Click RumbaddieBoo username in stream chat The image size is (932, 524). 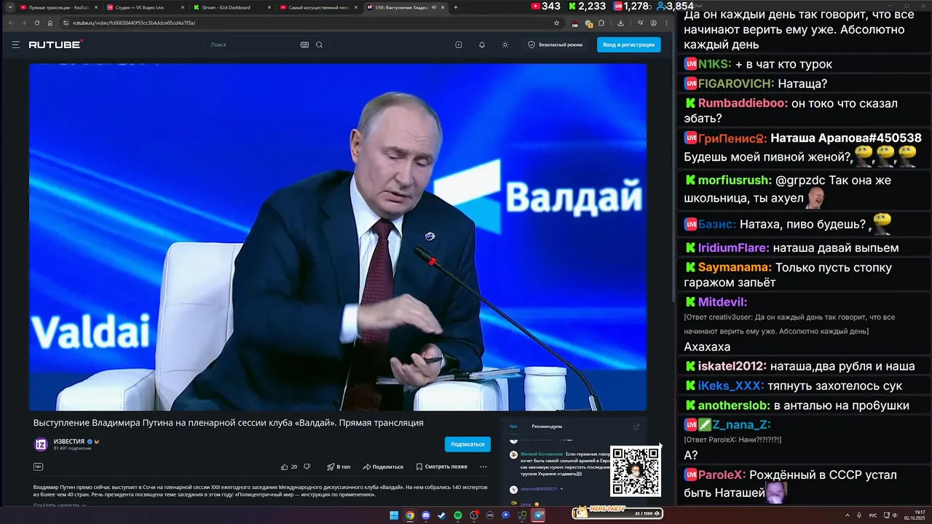click(743, 103)
